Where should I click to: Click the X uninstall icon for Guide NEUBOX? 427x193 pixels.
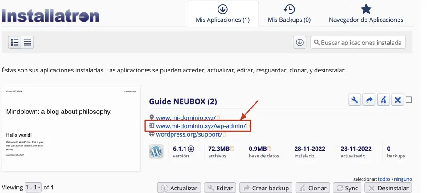pos(398,100)
